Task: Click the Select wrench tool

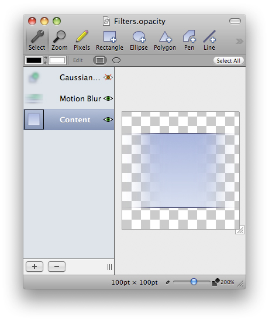Action: coord(37,40)
